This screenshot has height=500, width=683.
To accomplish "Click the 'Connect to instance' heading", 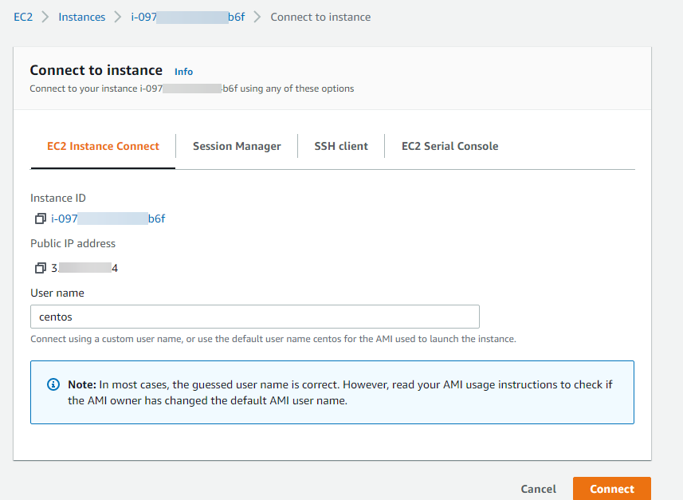I will [96, 70].
